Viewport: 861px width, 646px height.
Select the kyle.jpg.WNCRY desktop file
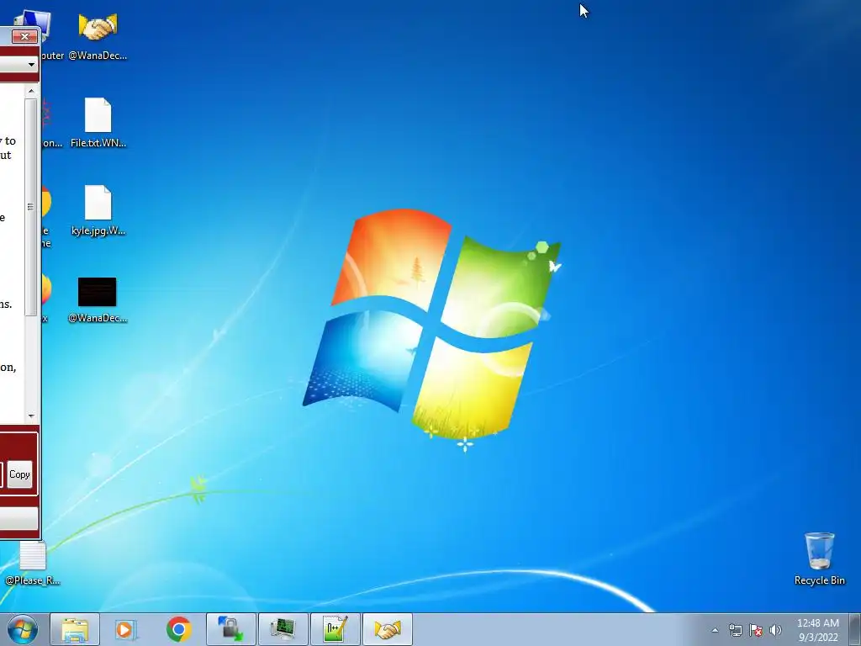pos(98,211)
